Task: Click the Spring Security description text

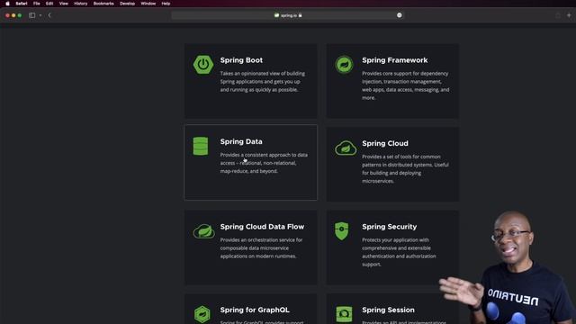Action: (x=399, y=252)
